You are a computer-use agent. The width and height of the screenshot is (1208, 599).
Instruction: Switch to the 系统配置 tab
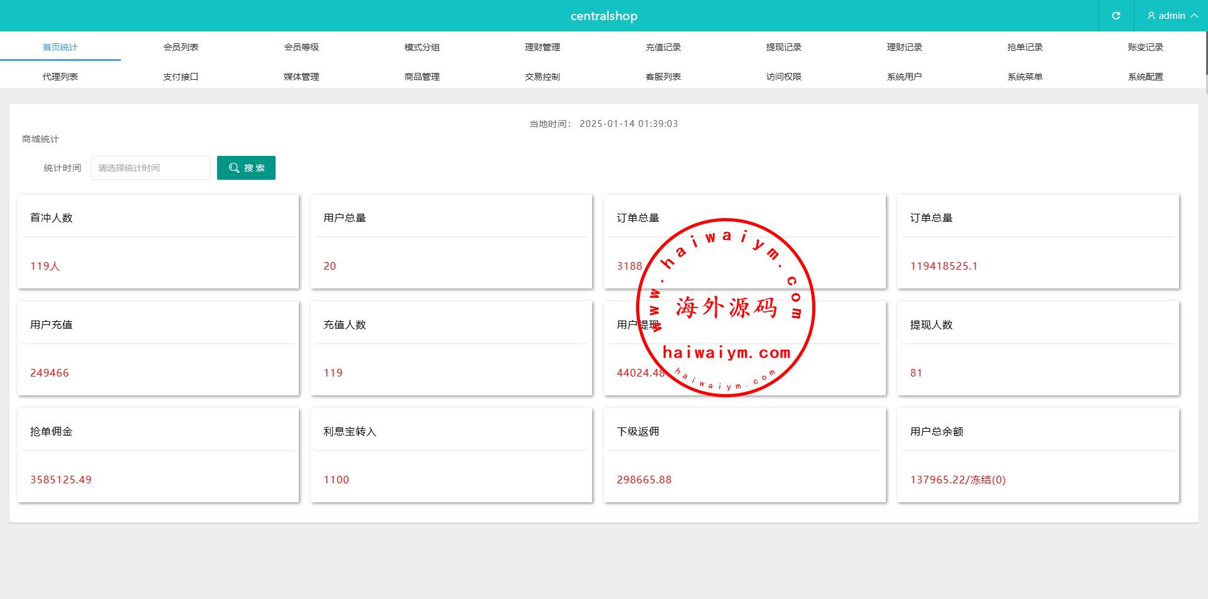click(1145, 77)
